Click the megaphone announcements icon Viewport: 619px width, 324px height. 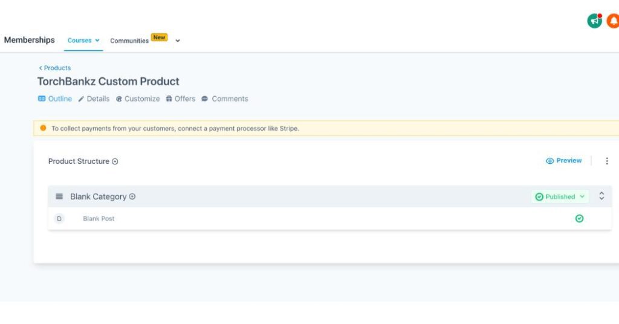click(x=595, y=21)
